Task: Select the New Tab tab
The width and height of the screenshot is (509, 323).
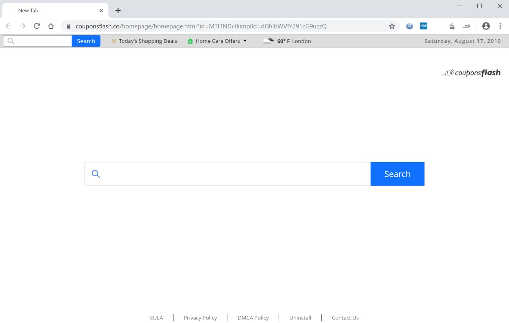Action: [x=55, y=11]
